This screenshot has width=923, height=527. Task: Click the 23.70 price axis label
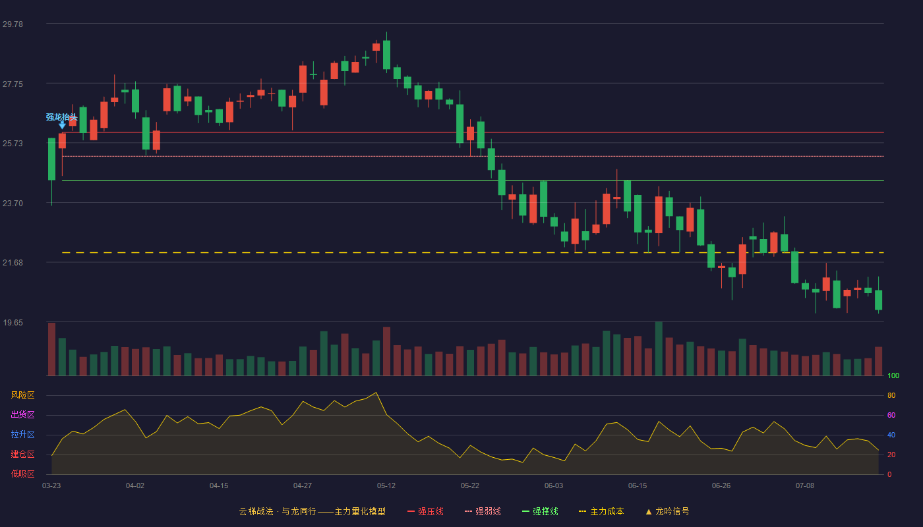(13, 204)
